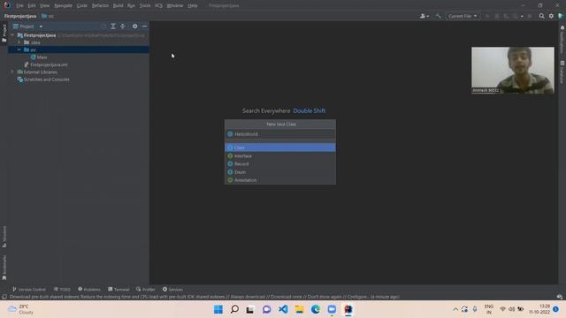Click the src breadcrumb in navigation bar
Viewport: 566px width, 318px height.
[48, 16]
